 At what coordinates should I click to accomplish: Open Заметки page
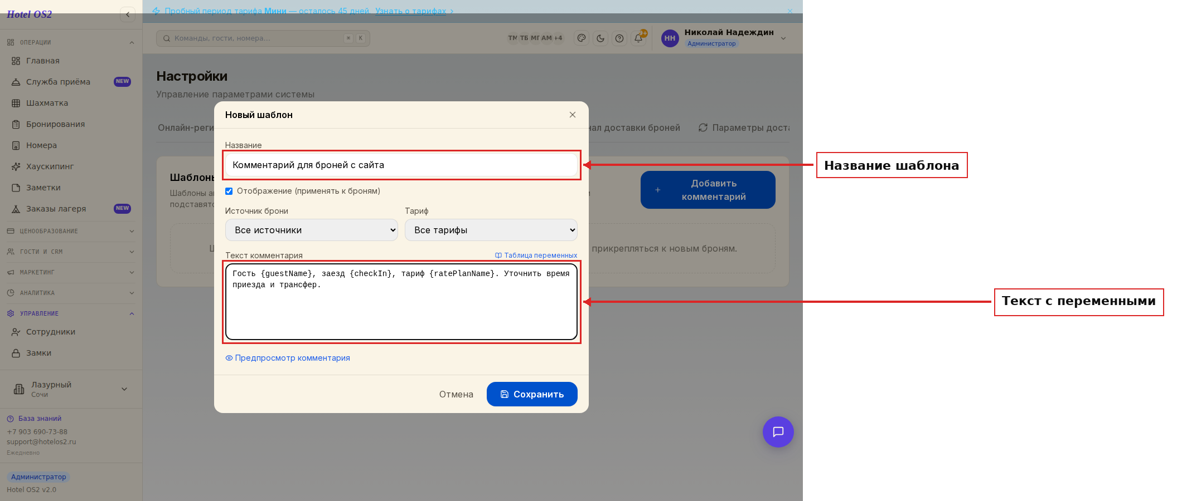(71, 188)
